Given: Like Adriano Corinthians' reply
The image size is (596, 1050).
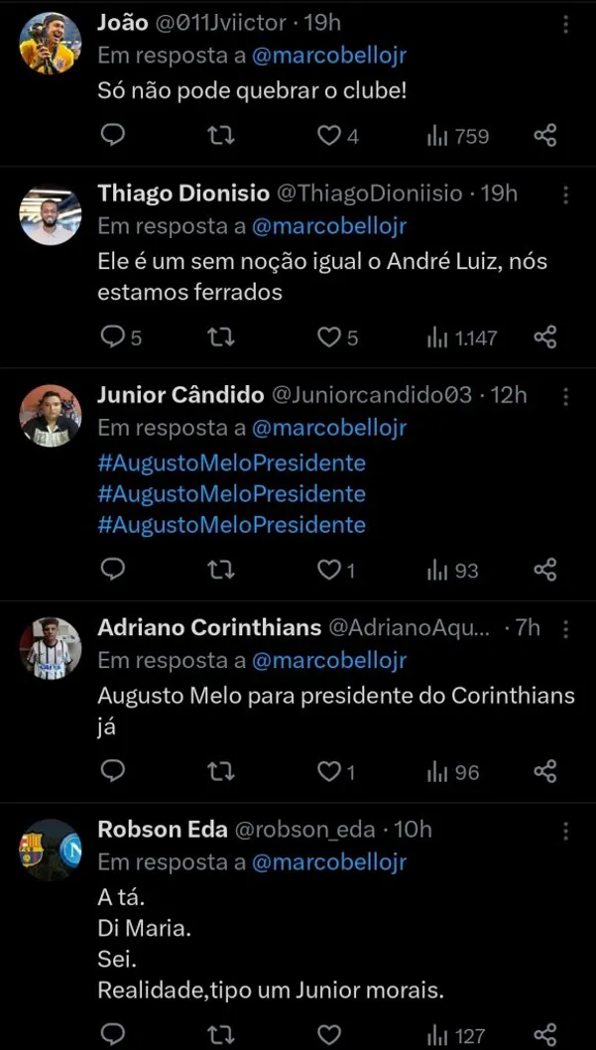Looking at the screenshot, I should tap(327, 771).
